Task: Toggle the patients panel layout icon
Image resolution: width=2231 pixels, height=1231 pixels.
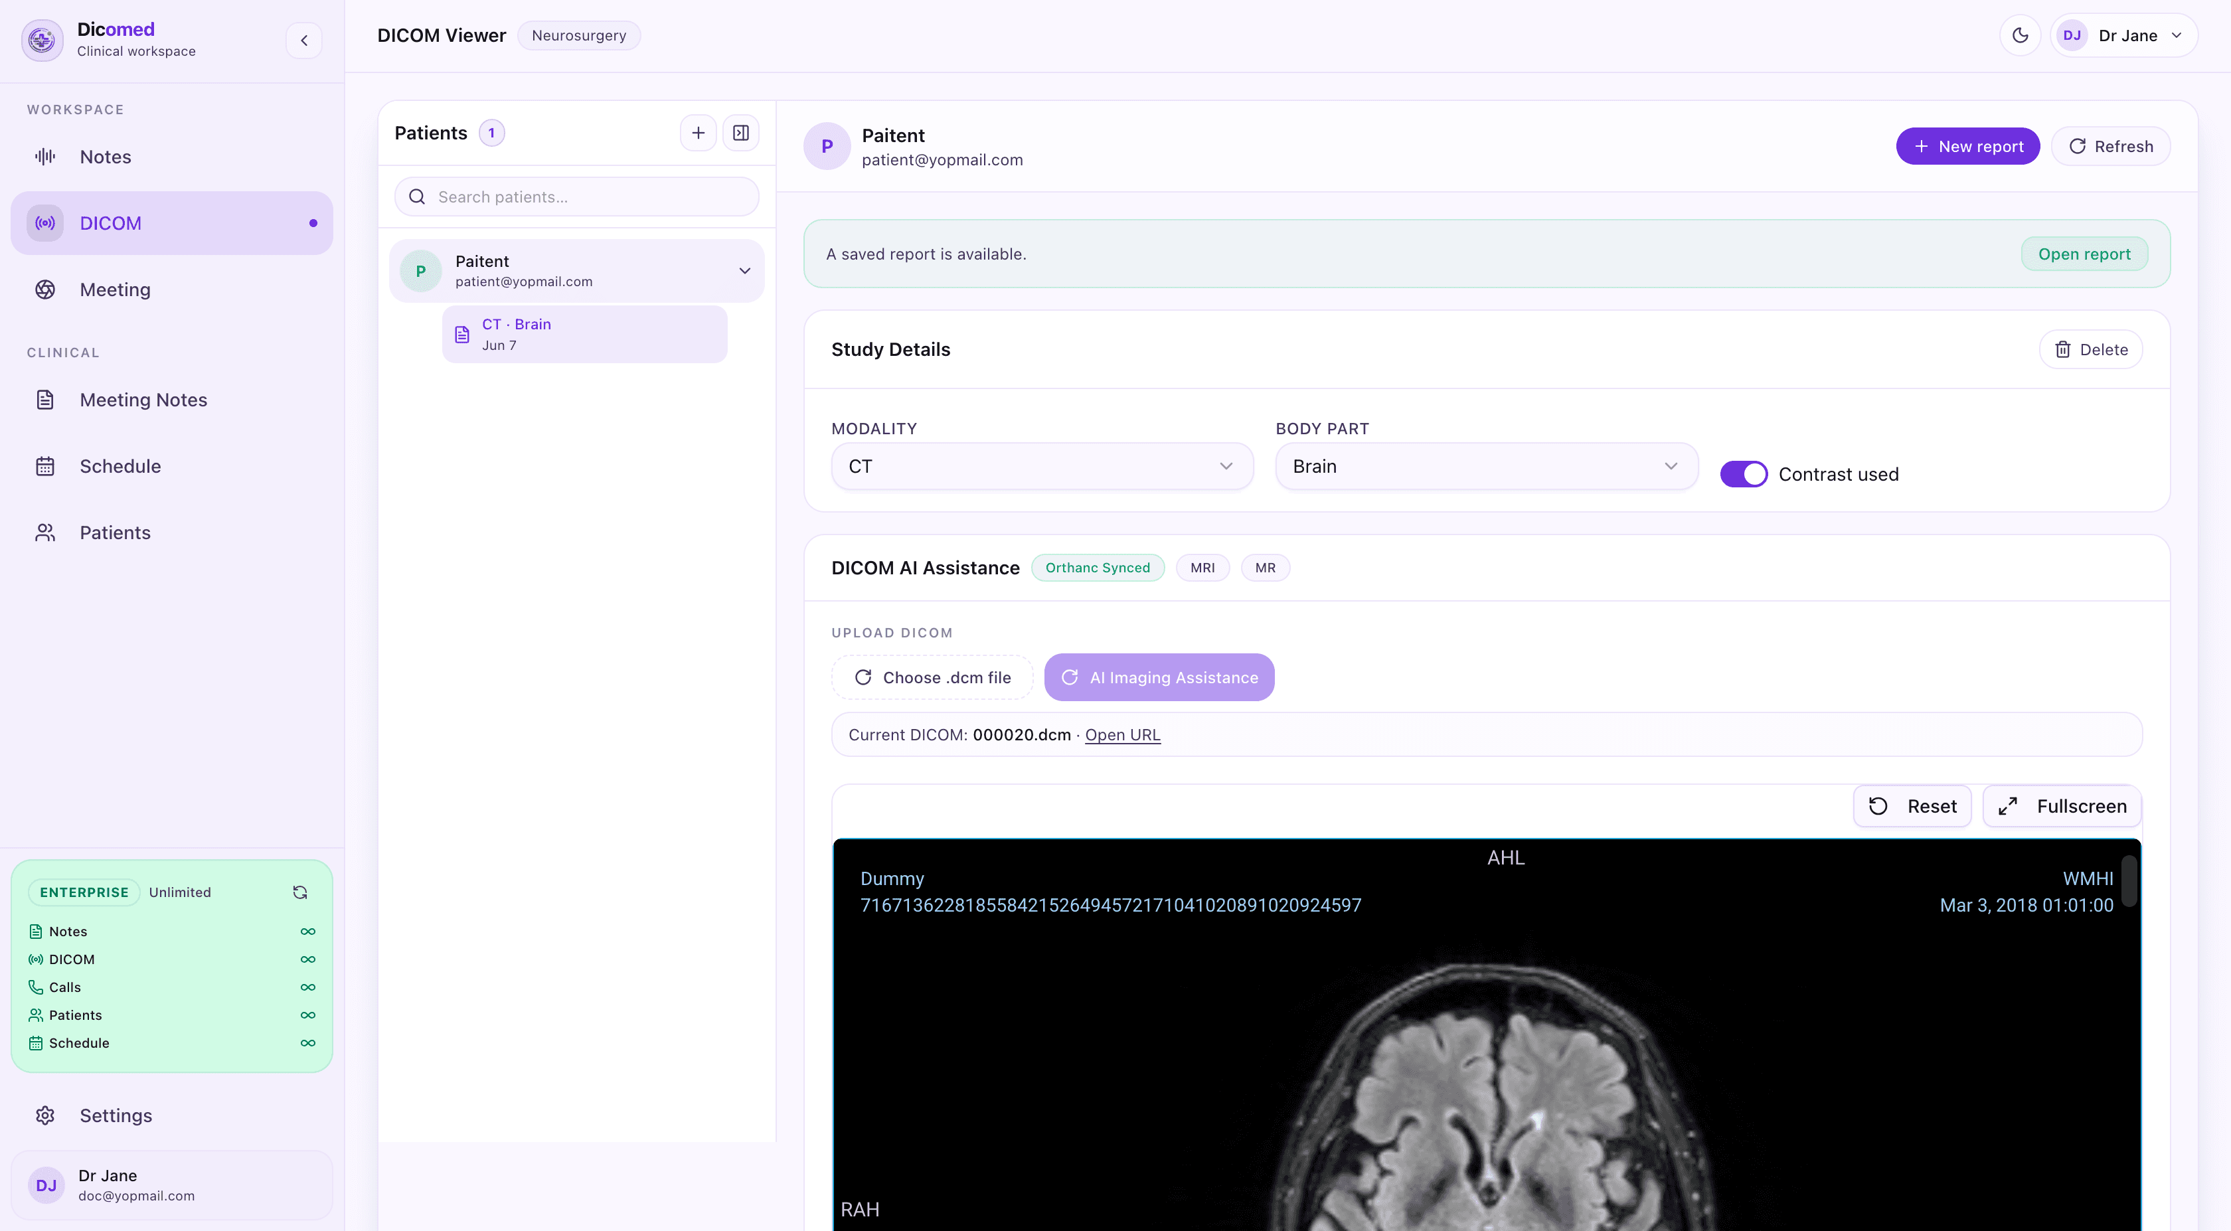Action: click(740, 133)
